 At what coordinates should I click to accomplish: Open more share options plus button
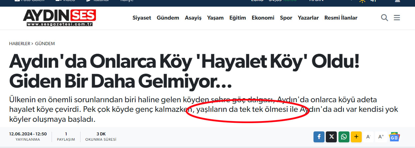(356, 137)
